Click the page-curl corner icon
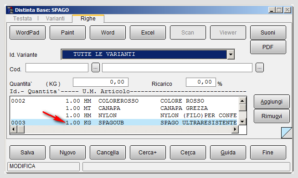The width and height of the screenshot is (298, 178). click(x=287, y=133)
